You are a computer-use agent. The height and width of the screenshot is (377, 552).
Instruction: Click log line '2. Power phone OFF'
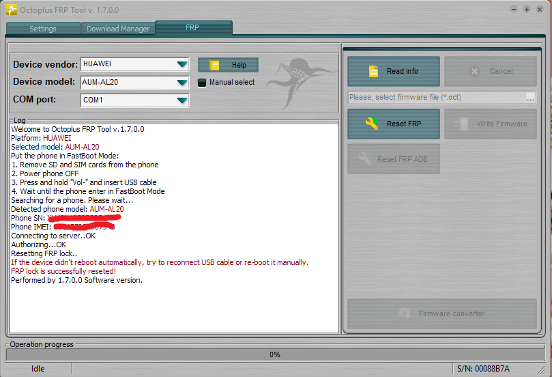[x=45, y=173]
